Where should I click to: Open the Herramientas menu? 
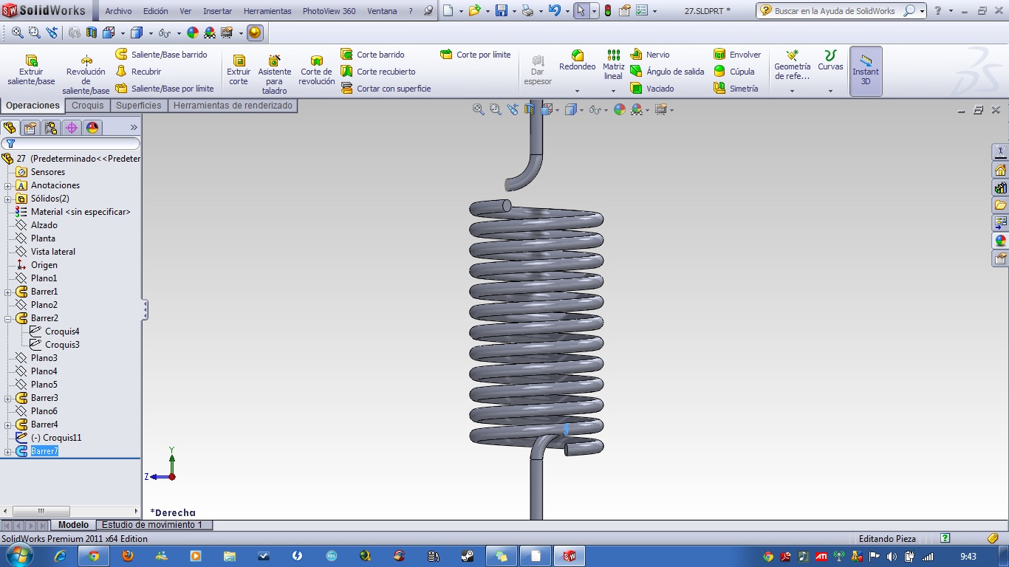267,11
